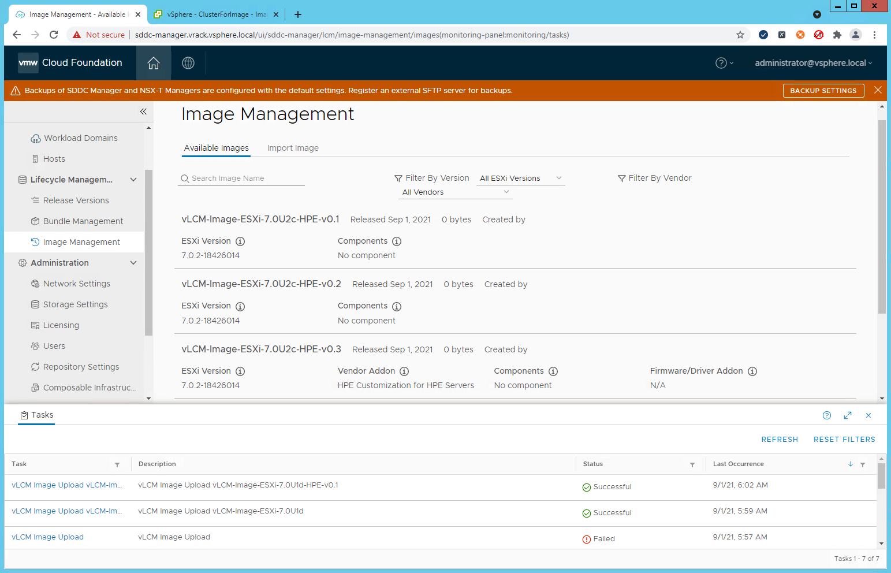Click Components info icon for HPE-v0.1
The height and width of the screenshot is (573, 891).
click(397, 241)
